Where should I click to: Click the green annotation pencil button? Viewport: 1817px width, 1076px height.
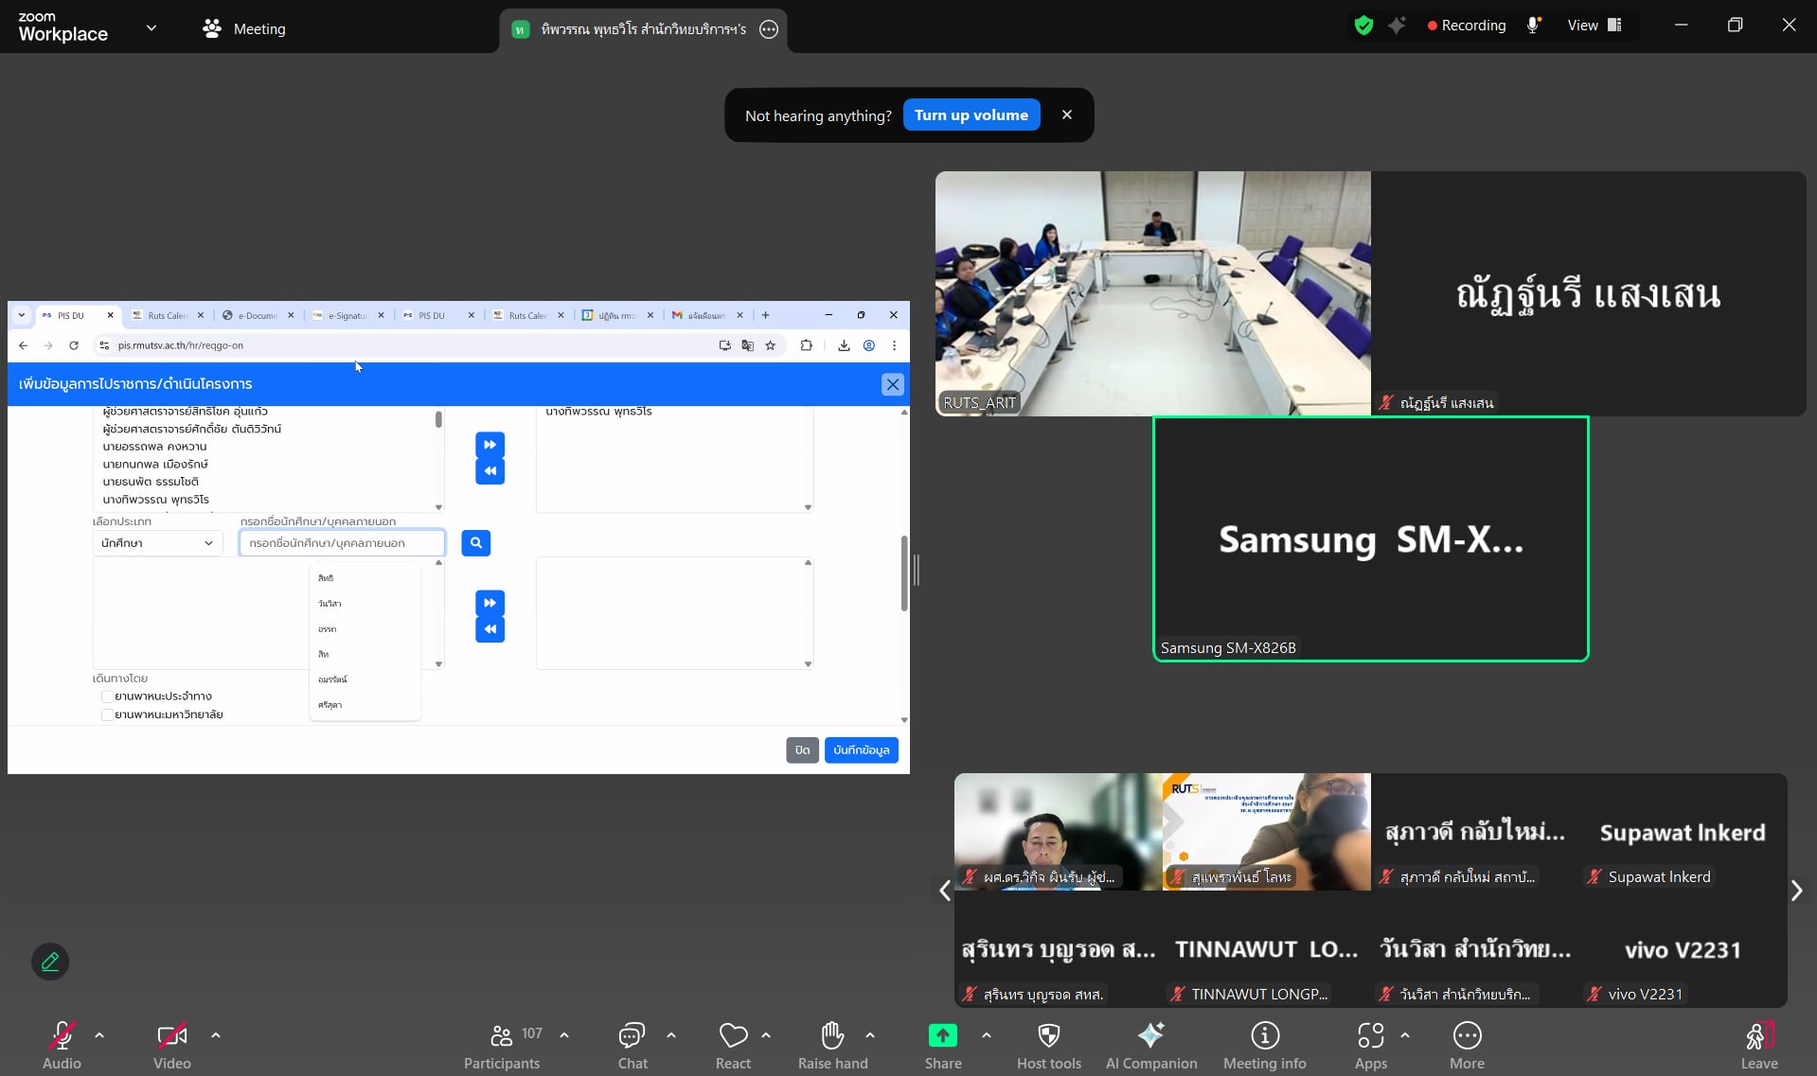(x=50, y=961)
